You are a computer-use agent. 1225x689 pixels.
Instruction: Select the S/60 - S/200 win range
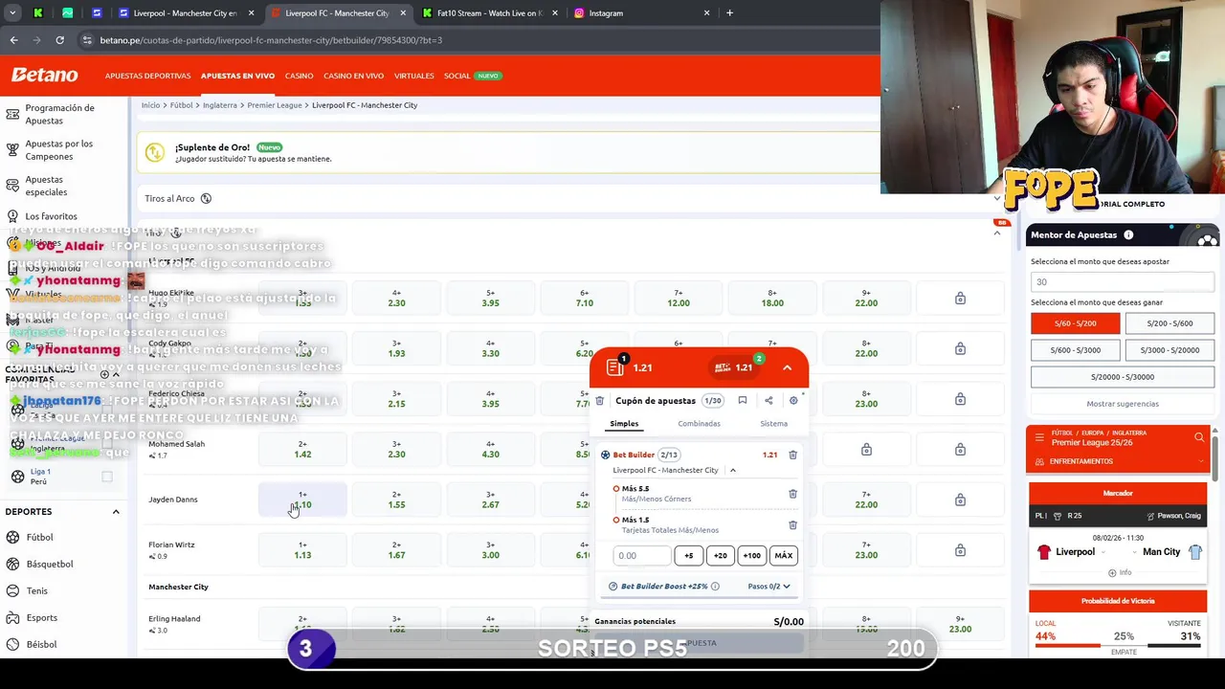[1075, 323]
